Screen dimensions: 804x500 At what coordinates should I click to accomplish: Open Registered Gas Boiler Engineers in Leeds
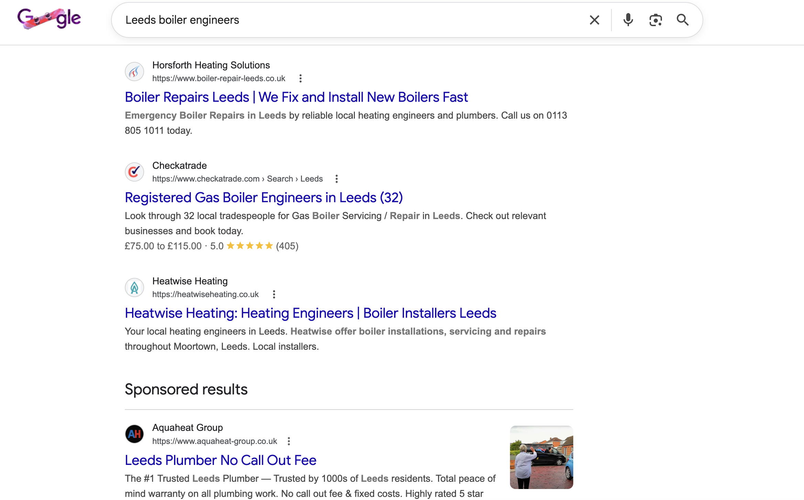tap(264, 198)
